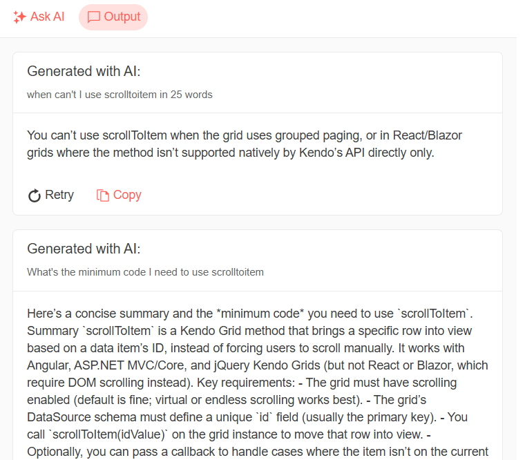This screenshot has height=460, width=525.
Task: Click the "You can't use scrollToItem" answer line
Action: coord(244,135)
